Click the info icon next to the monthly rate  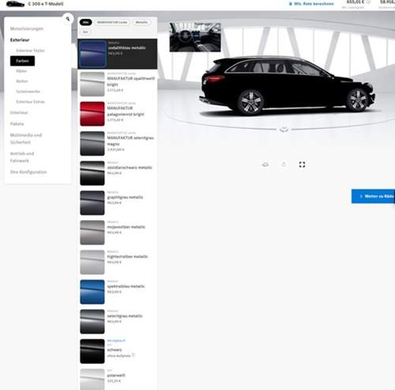368,2
